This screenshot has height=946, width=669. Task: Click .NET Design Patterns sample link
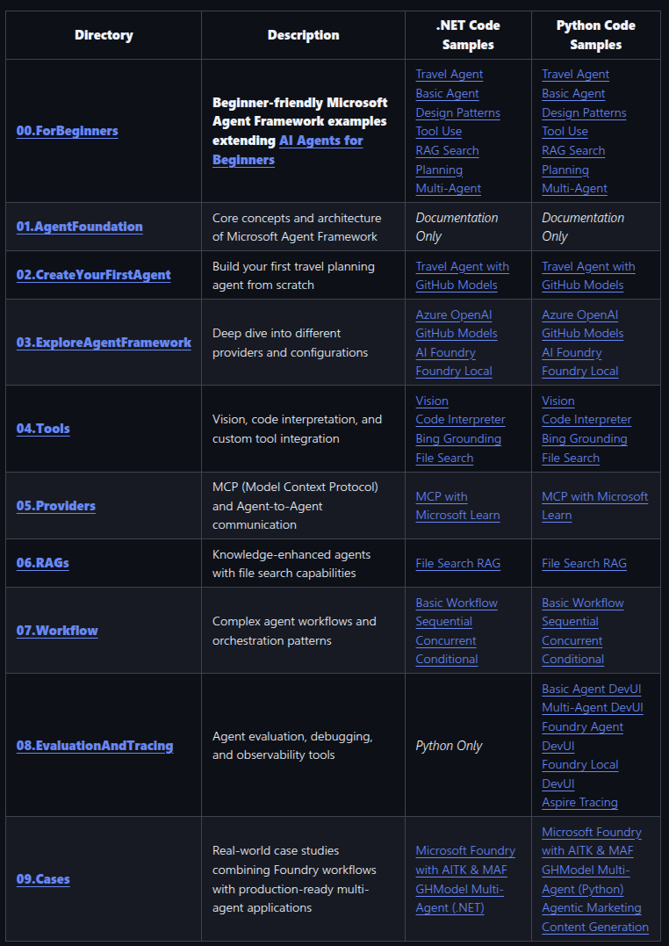458,112
